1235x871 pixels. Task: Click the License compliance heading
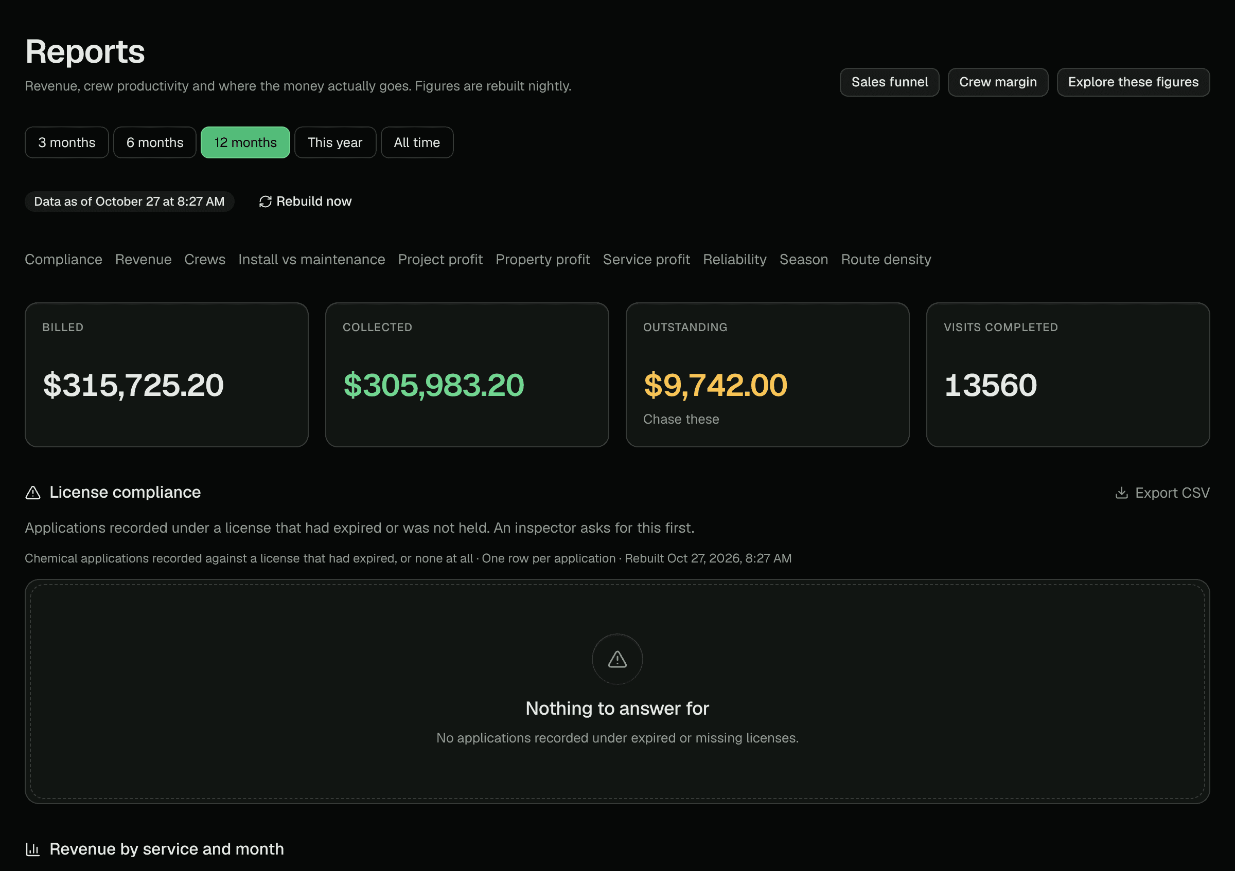coord(125,492)
